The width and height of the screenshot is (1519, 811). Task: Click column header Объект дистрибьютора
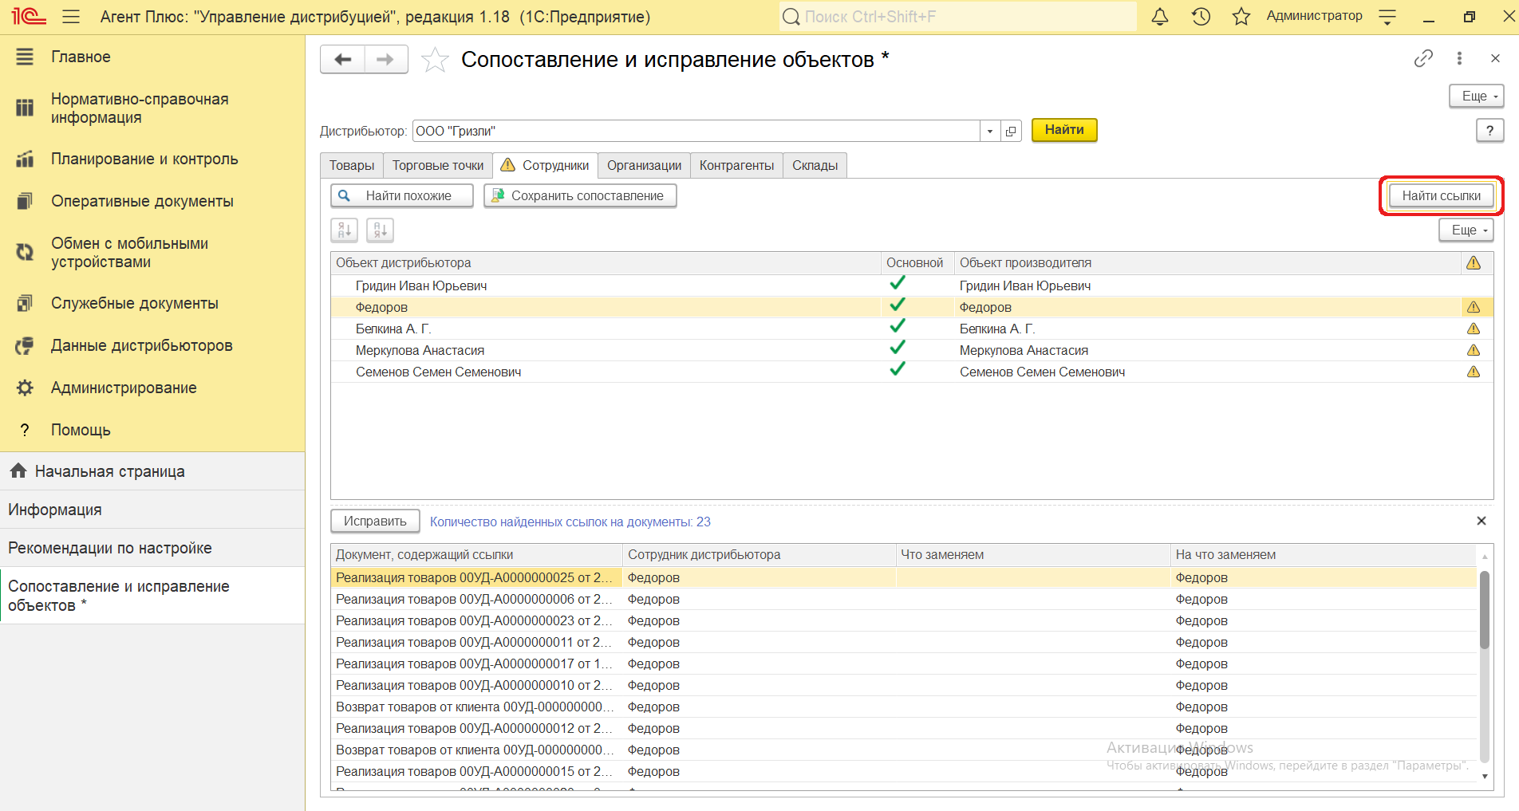(x=606, y=263)
